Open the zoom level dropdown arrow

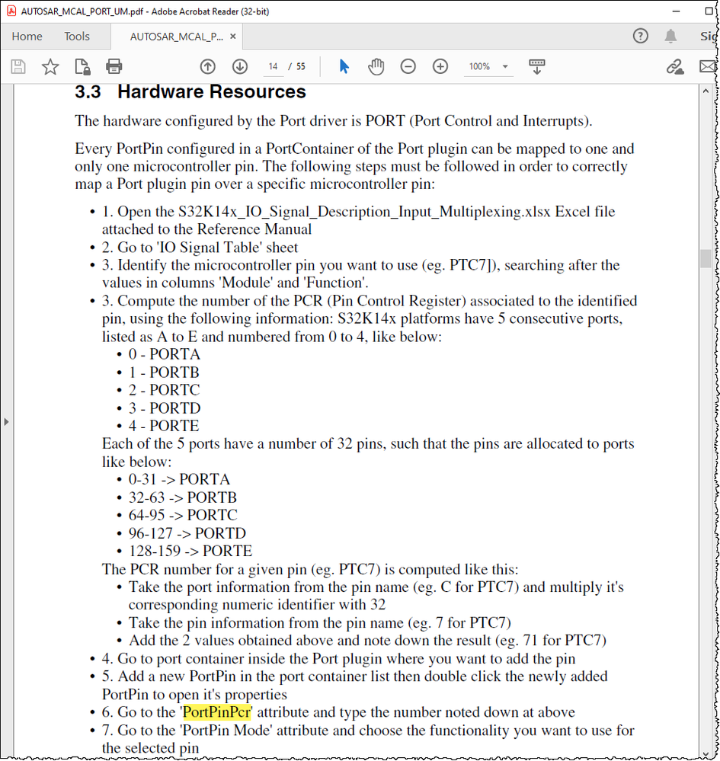505,66
